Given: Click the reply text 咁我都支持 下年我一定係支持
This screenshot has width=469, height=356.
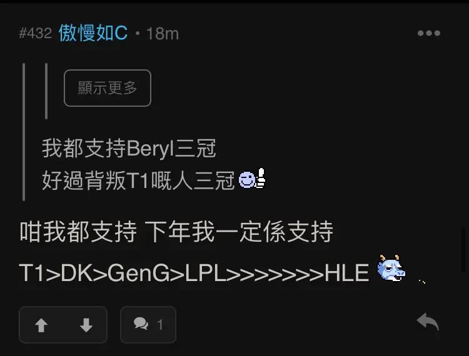Looking at the screenshot, I should point(176,232).
